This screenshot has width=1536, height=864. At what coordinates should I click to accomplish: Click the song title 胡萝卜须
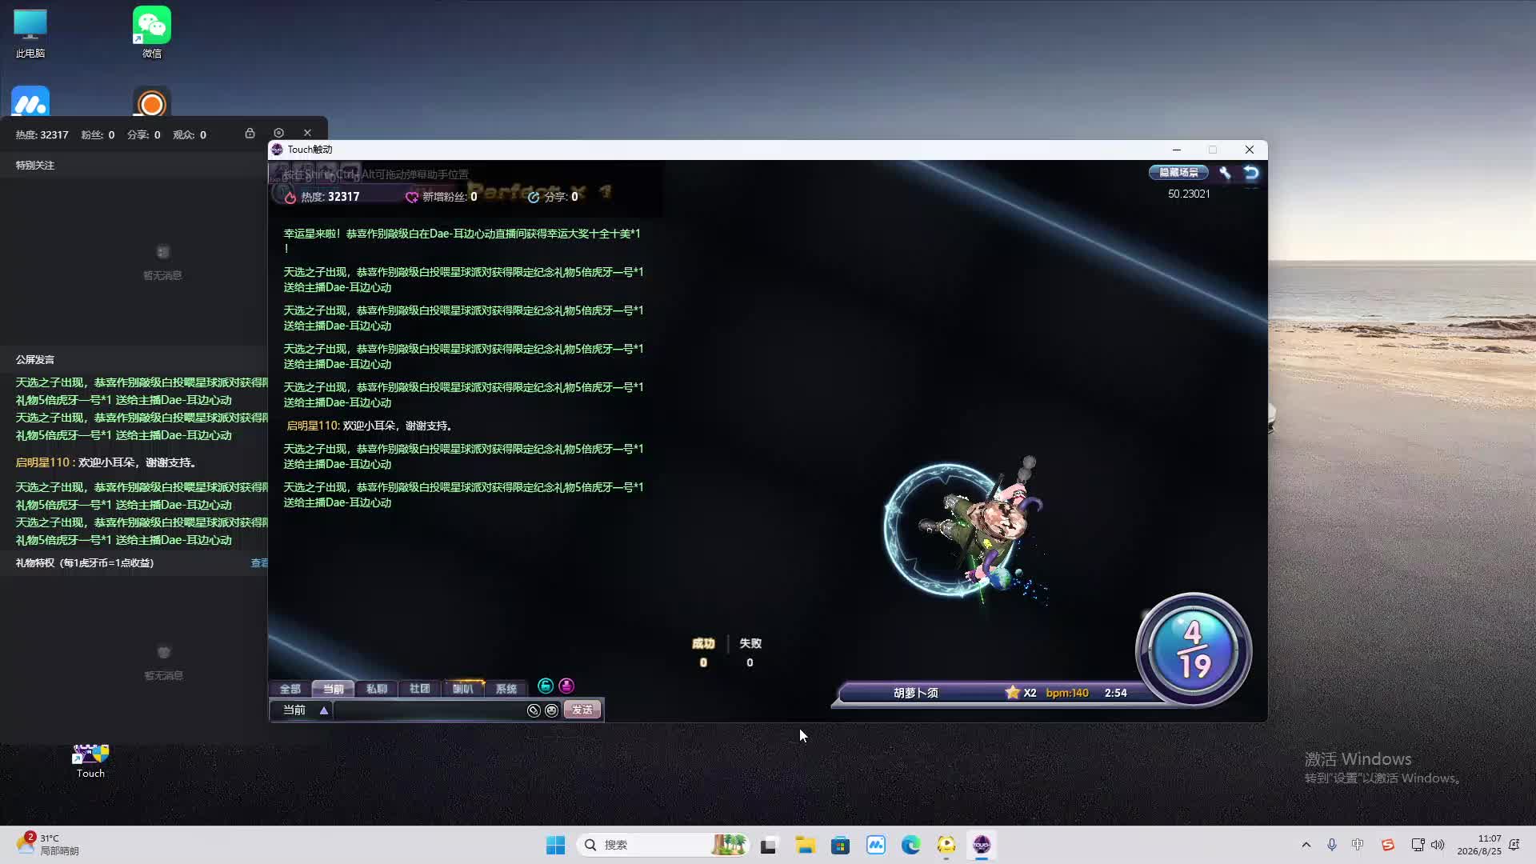(916, 693)
